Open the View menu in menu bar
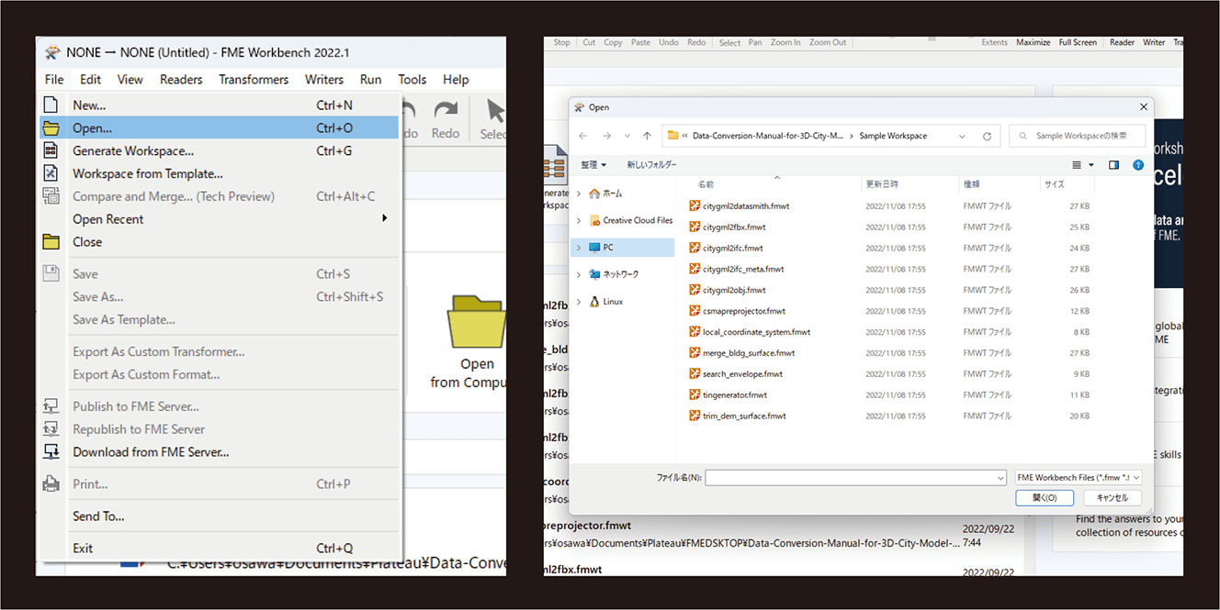 130,80
